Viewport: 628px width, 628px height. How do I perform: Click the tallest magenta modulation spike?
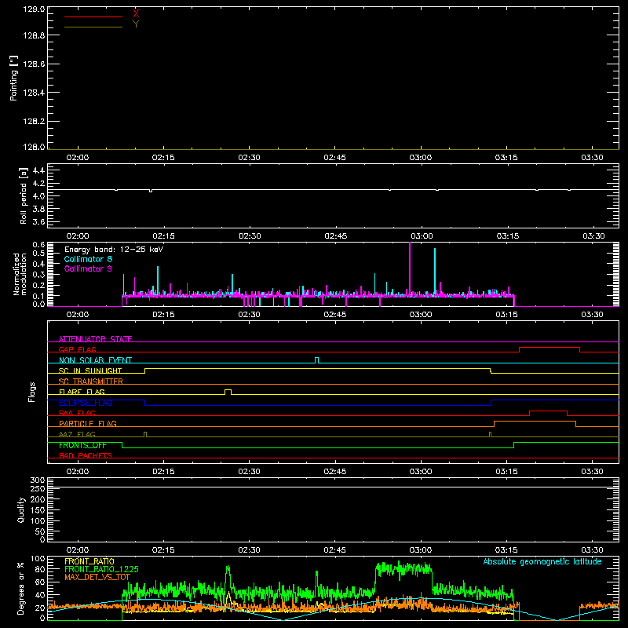point(410,268)
